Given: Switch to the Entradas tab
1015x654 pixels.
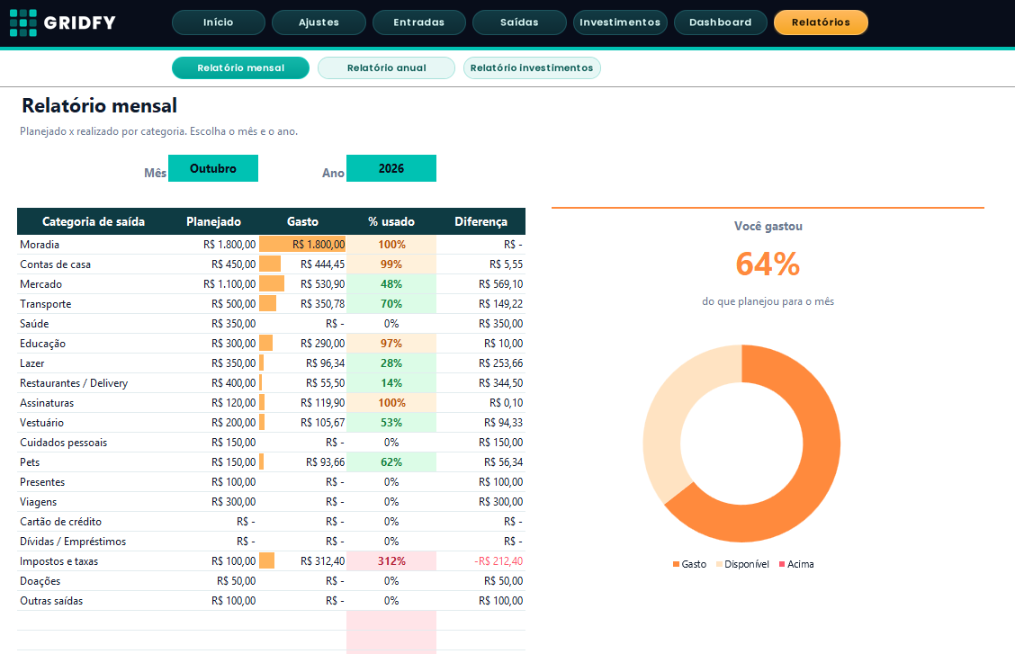Looking at the screenshot, I should click(x=418, y=22).
